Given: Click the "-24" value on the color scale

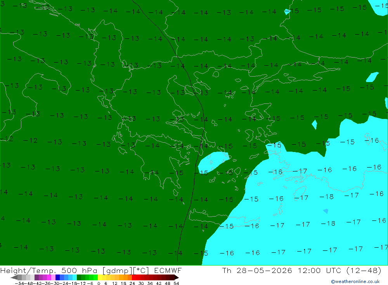Looking at the screenshot, I should (64, 283).
